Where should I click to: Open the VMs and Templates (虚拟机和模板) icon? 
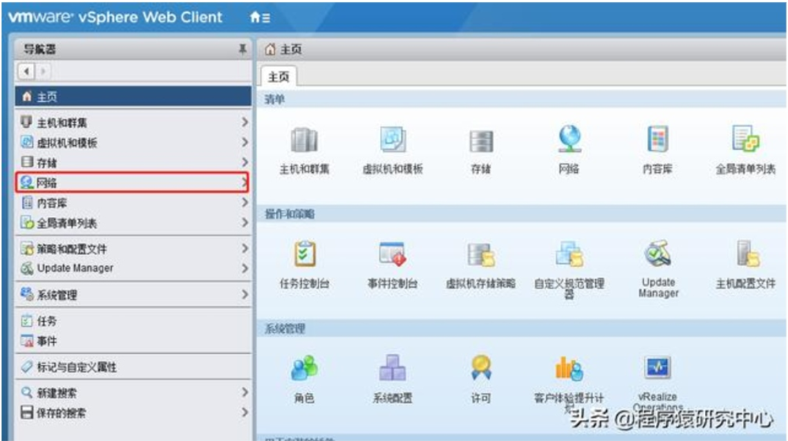point(393,140)
